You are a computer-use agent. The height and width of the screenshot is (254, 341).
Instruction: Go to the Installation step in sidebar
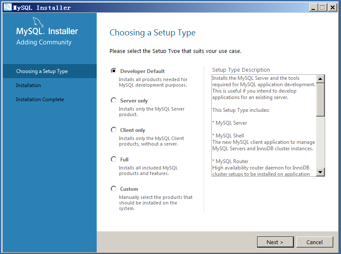point(29,85)
